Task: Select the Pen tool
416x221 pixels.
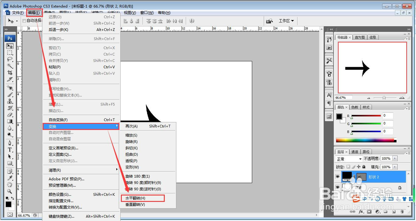Action: point(10,143)
